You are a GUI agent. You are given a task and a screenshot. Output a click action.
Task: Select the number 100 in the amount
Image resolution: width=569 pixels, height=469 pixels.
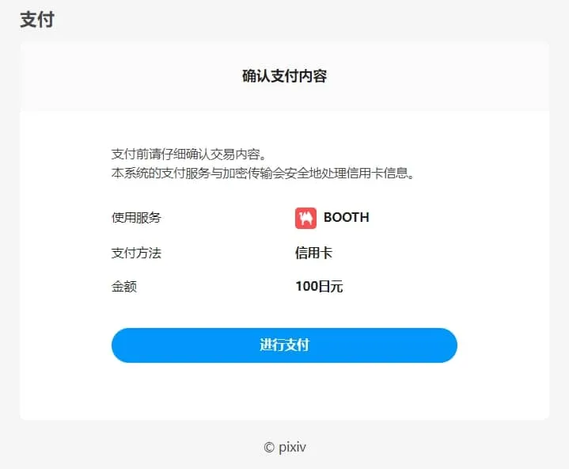[x=306, y=286]
